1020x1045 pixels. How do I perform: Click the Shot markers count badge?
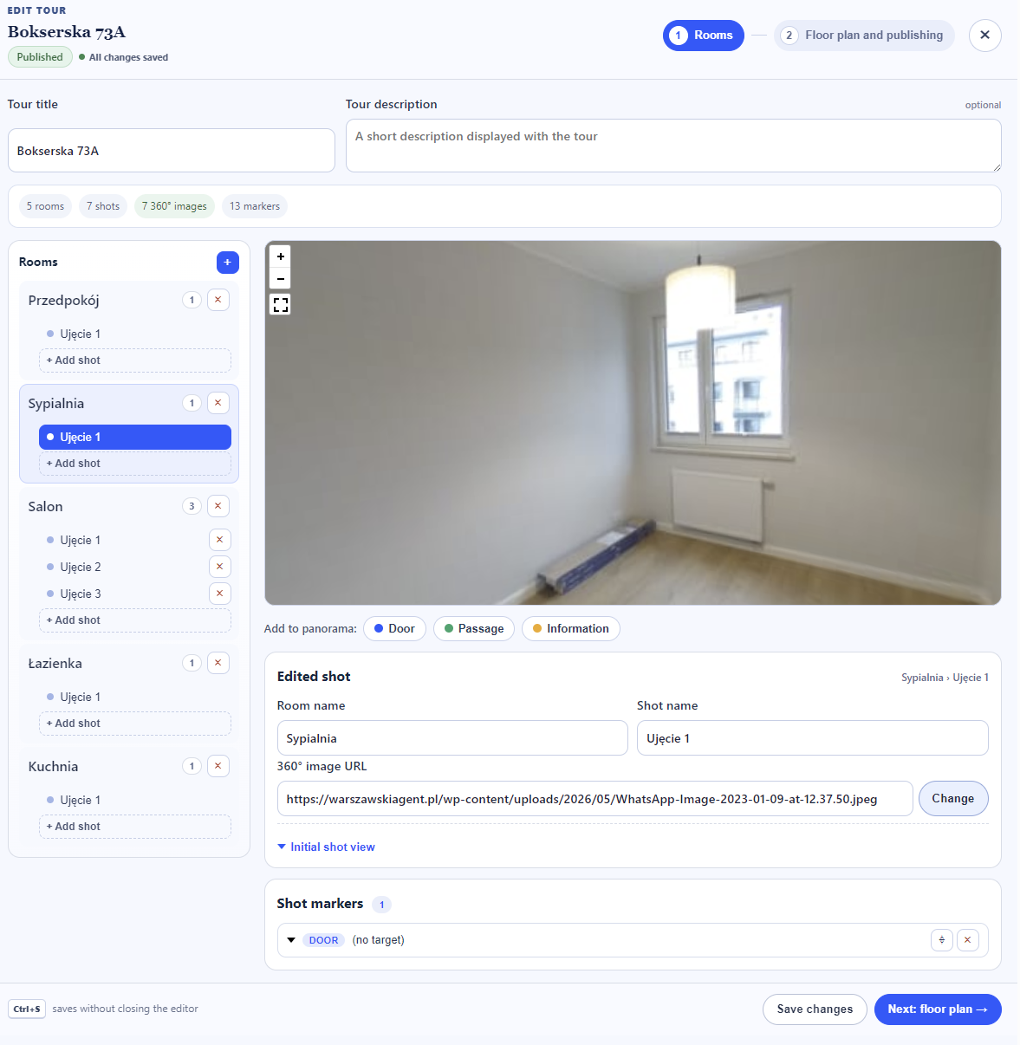[x=381, y=905]
